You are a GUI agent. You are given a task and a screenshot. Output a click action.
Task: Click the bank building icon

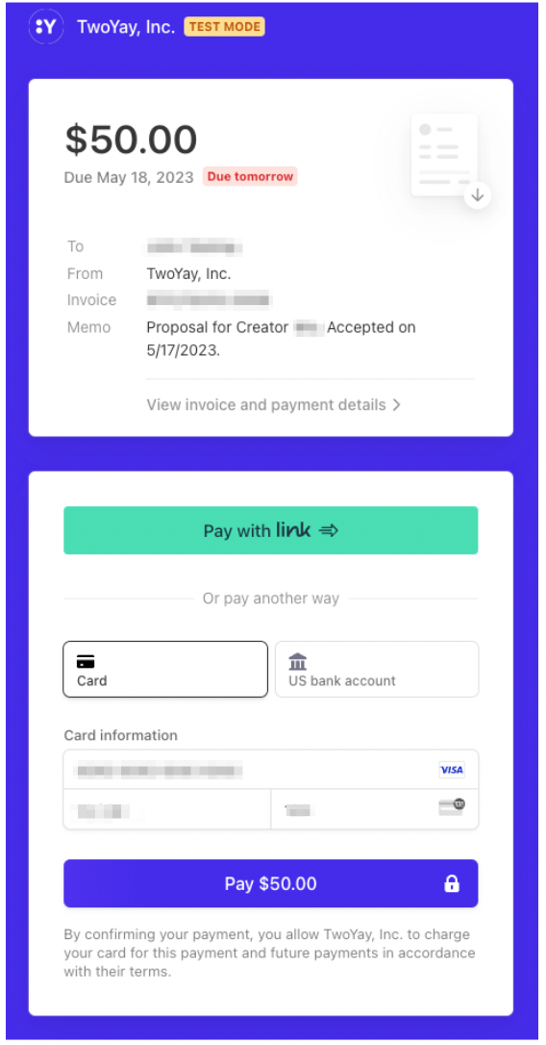[298, 662]
